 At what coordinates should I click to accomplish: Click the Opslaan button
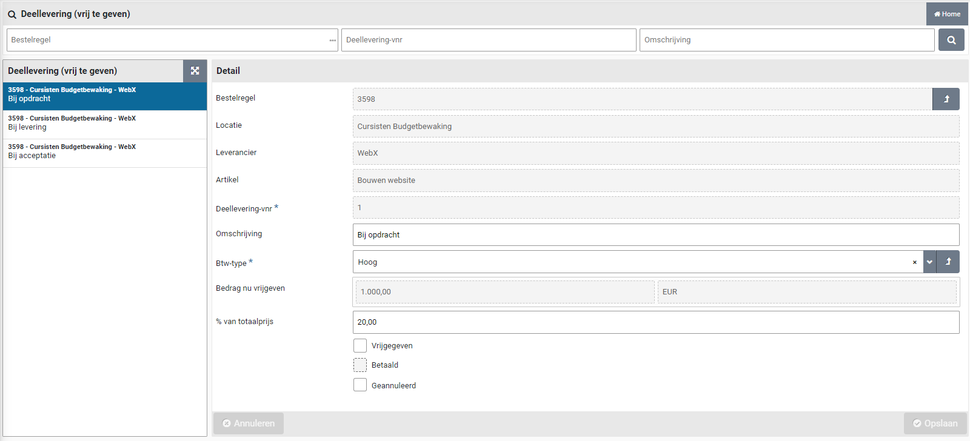(935, 423)
